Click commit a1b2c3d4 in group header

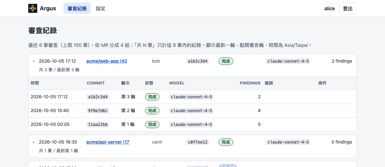198,61
